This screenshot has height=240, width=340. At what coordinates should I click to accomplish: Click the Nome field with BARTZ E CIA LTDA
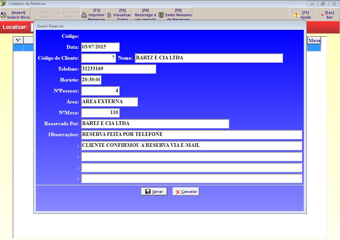[209, 58]
